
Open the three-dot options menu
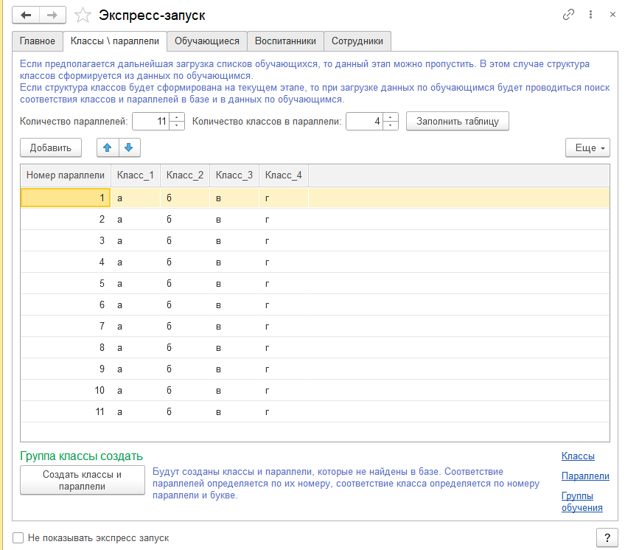click(590, 15)
